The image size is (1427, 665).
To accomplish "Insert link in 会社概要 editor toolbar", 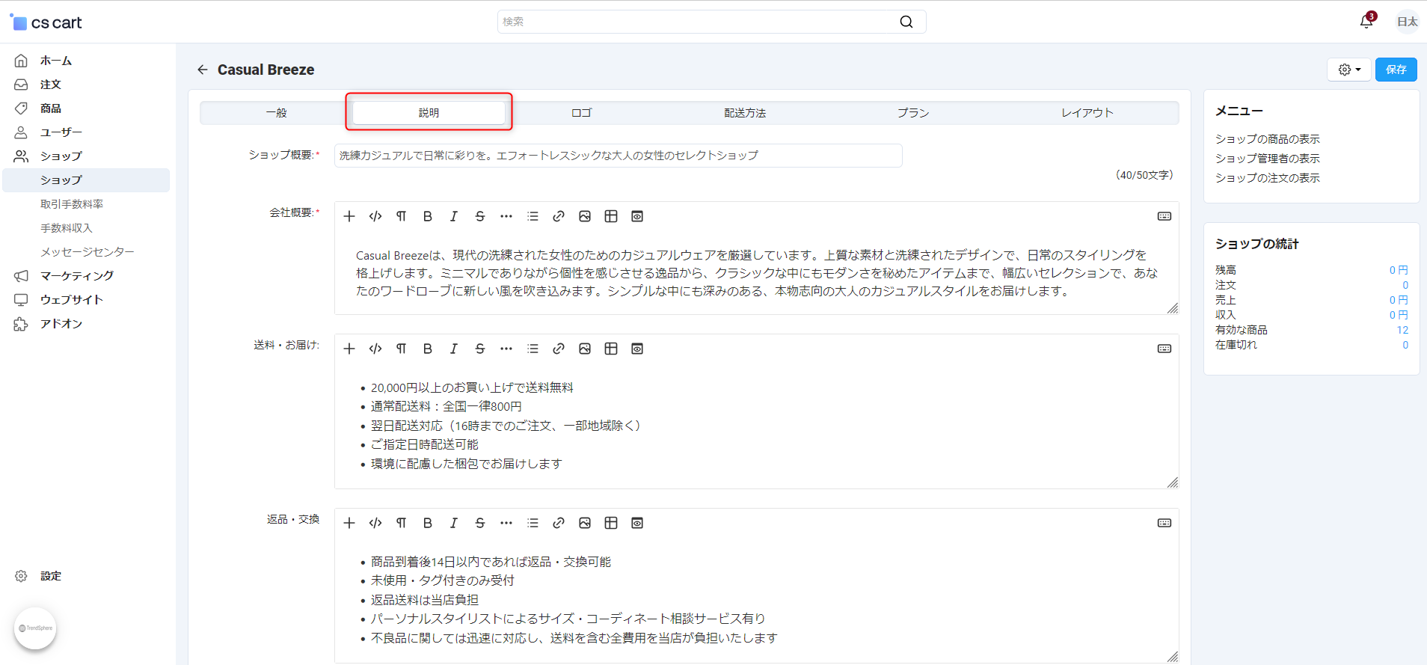I will tap(558, 216).
